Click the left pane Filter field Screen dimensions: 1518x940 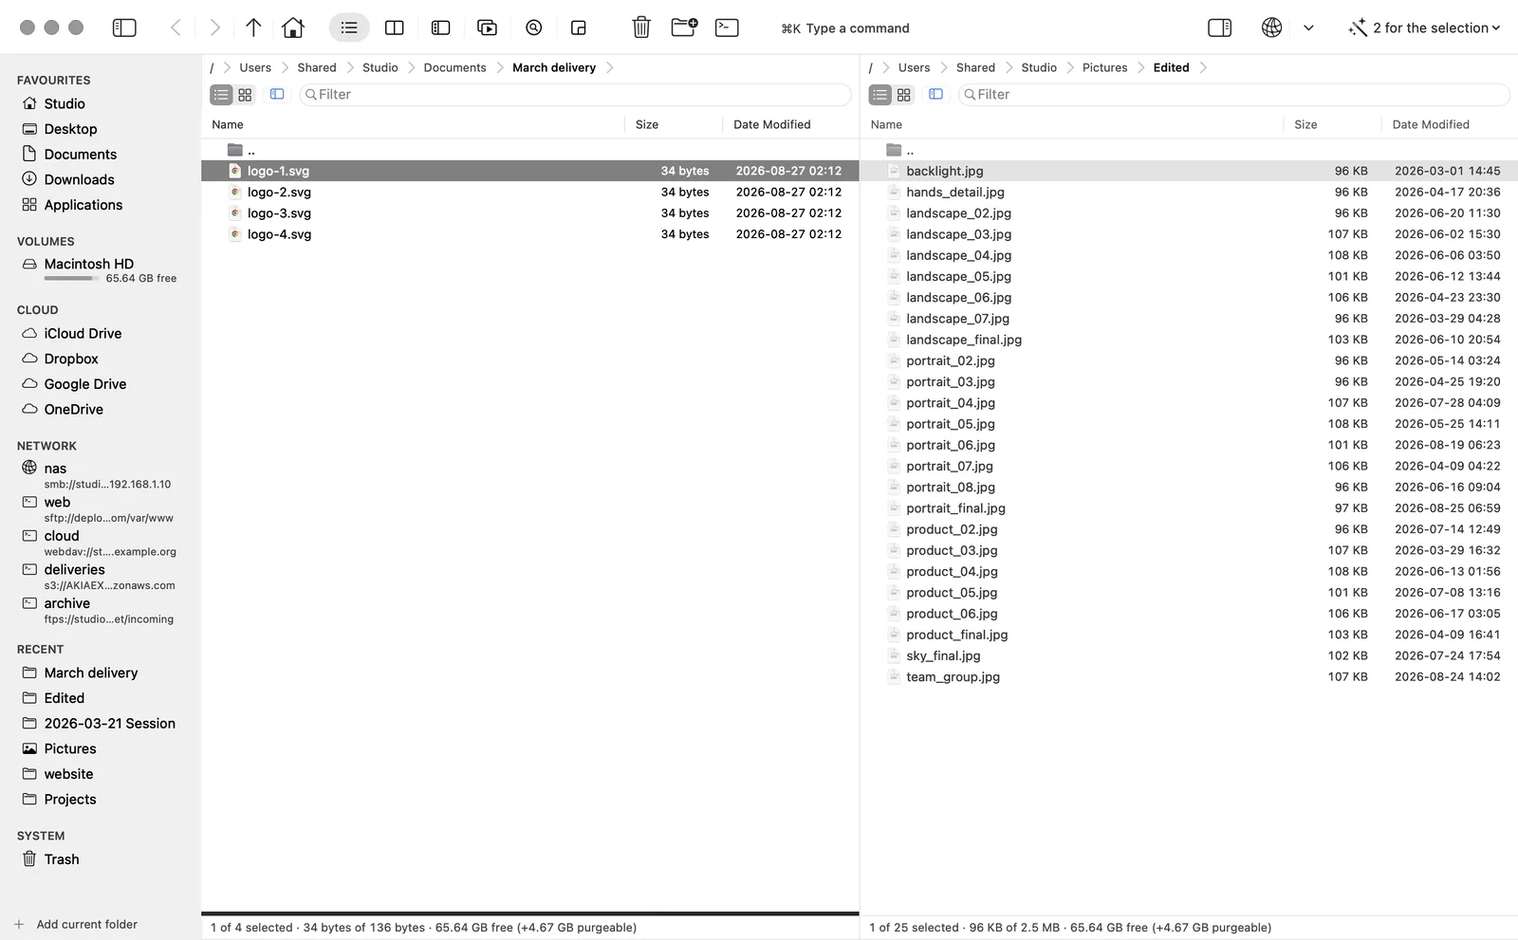[575, 95]
